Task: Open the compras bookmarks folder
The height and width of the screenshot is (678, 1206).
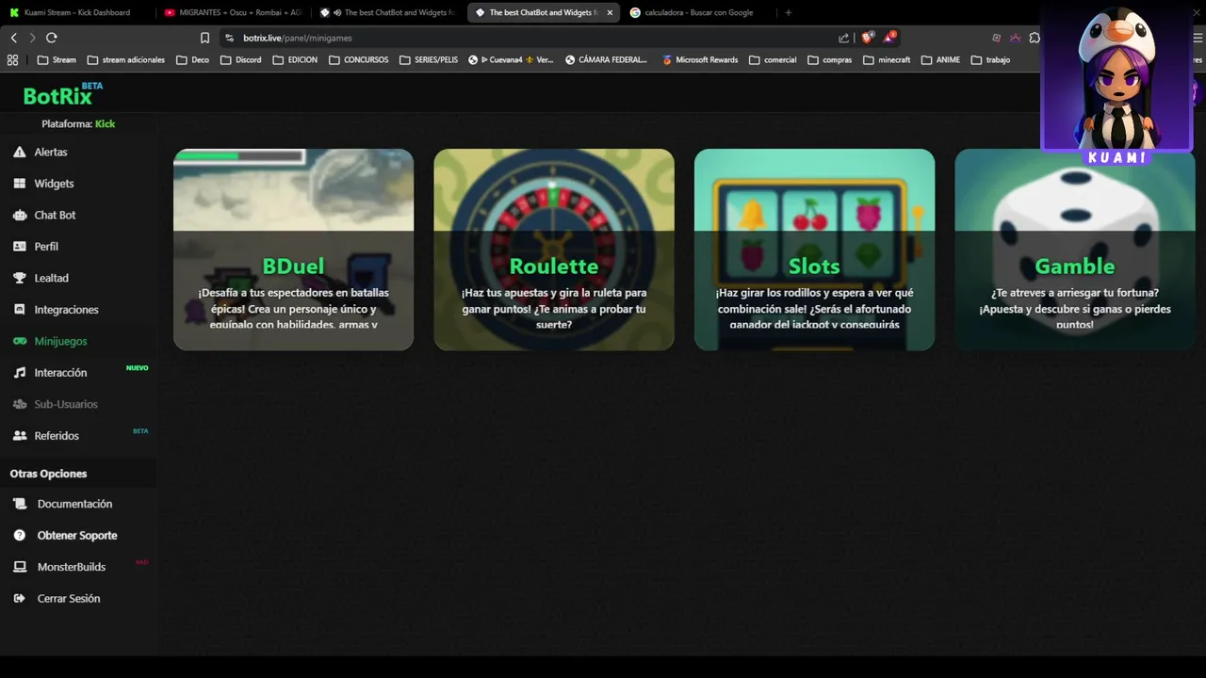Action: 829,59
